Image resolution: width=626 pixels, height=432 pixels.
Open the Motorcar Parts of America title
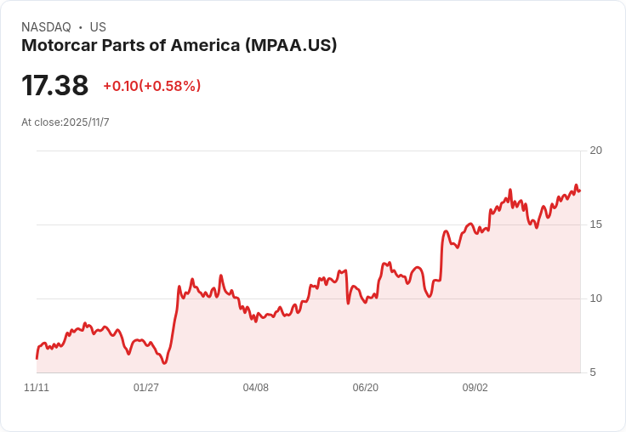click(179, 45)
